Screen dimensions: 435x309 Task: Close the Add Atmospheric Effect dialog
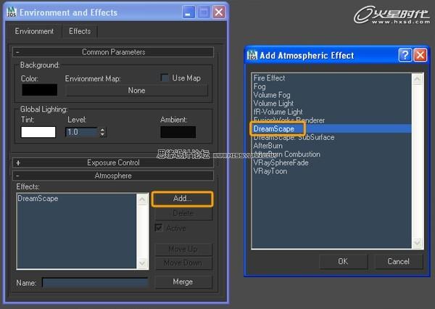click(419, 55)
